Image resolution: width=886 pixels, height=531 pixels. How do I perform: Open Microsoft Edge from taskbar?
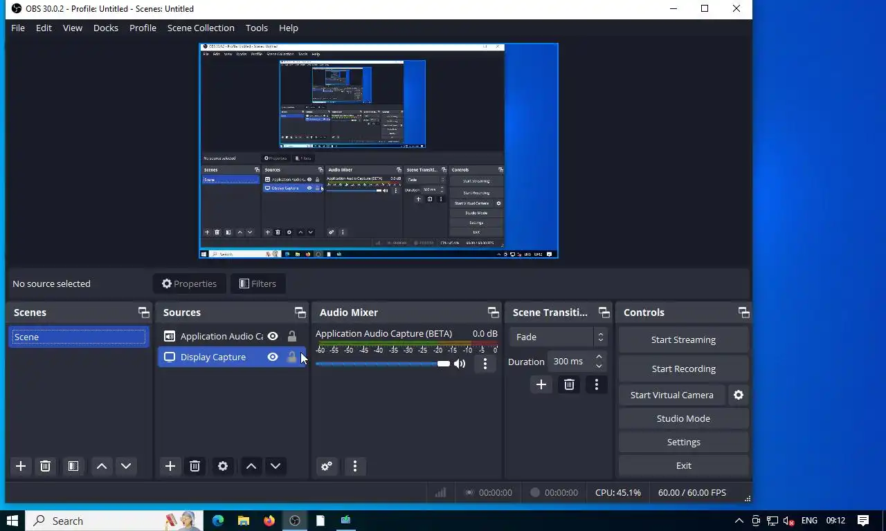coord(218,521)
